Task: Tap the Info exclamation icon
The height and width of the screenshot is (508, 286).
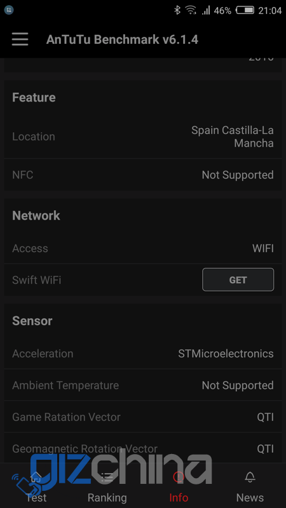Action: click(179, 477)
